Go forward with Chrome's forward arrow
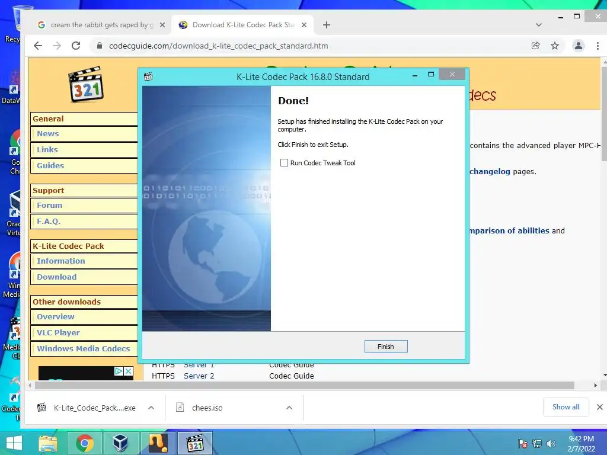The width and height of the screenshot is (607, 455). (x=57, y=46)
